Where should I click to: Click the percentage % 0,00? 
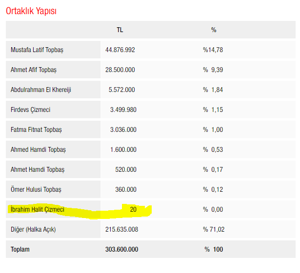[213, 209]
